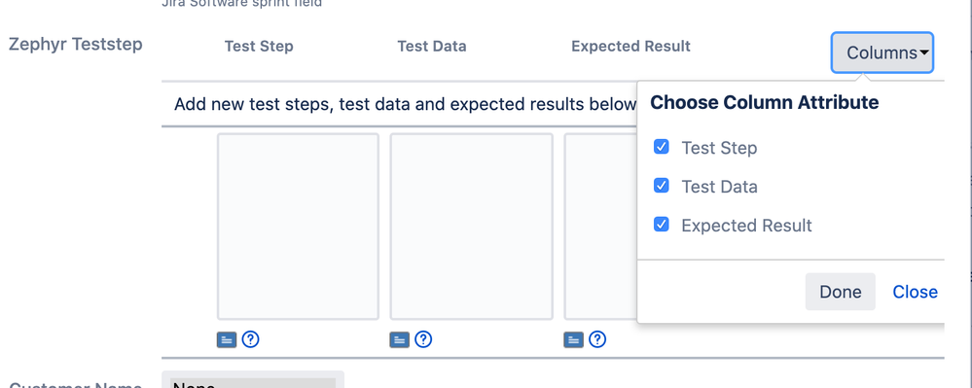
Task: Click the Close link in column chooser
Action: 915,292
